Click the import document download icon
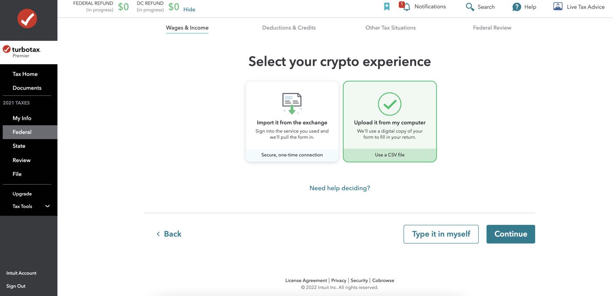 pos(292,104)
